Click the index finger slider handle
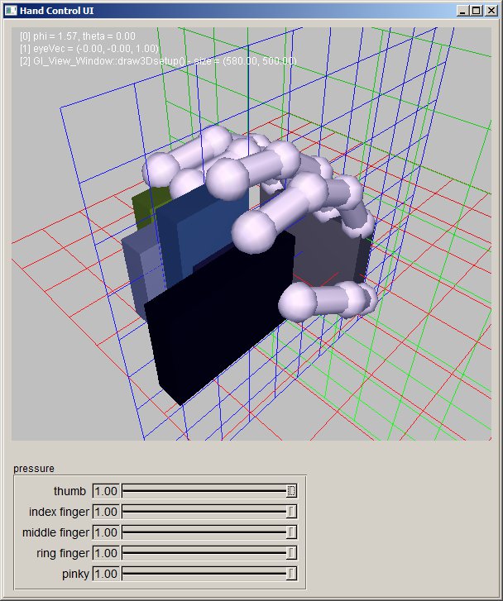This screenshot has width=503, height=601. point(291,512)
